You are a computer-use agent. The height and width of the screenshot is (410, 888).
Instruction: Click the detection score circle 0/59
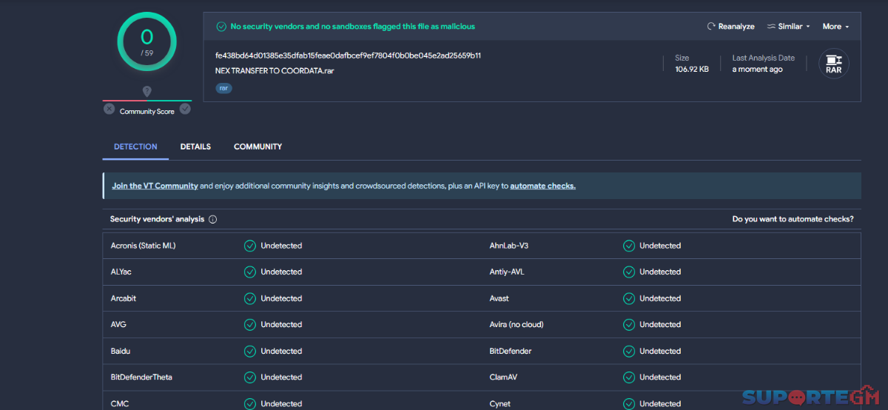[x=147, y=41]
